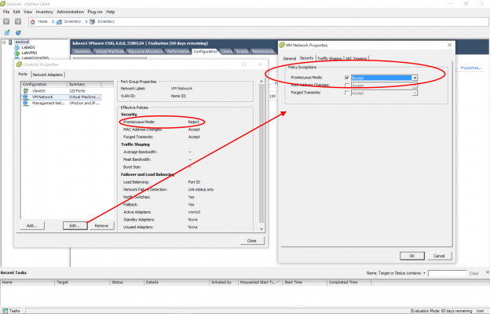
Task: Click the scrollbar down arrow in Port Group pane
Action: coord(261,229)
